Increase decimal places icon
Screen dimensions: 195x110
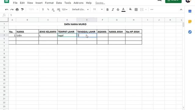point(58,9)
